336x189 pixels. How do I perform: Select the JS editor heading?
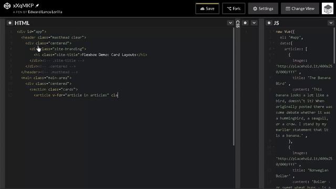click(x=277, y=23)
